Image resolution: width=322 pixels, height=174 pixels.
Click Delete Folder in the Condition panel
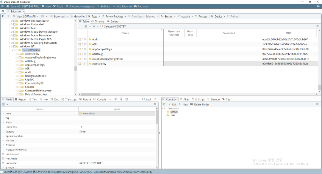click(x=200, y=104)
